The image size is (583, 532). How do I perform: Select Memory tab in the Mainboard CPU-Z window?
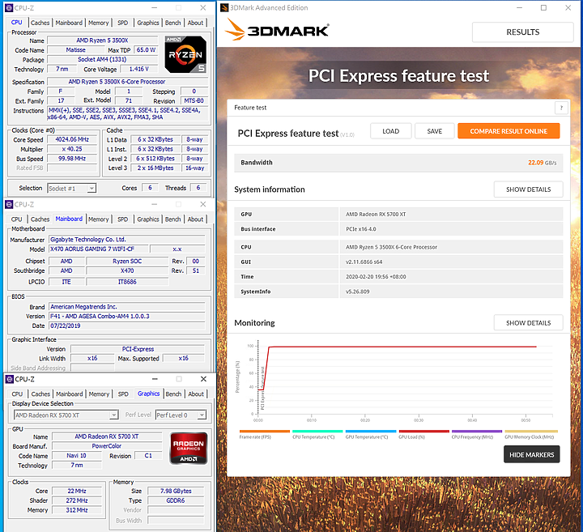click(x=99, y=219)
